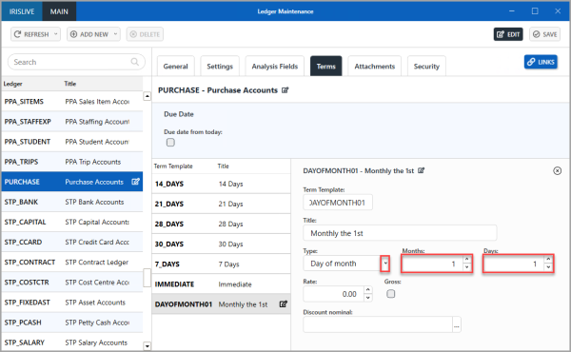Image resolution: width=571 pixels, height=352 pixels.
Task: Increase the Days value with up arrow
Action: point(548,259)
